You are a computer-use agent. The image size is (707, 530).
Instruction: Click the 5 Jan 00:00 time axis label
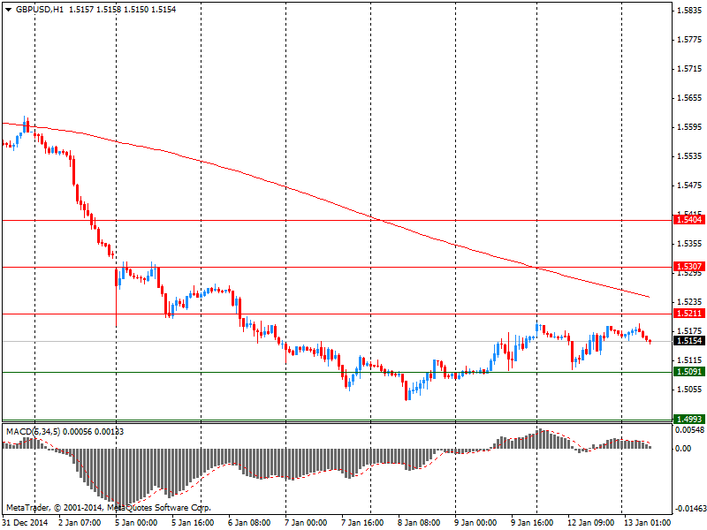click(137, 523)
